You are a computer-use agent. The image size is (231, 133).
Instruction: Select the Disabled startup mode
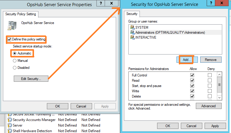[x=15, y=68]
